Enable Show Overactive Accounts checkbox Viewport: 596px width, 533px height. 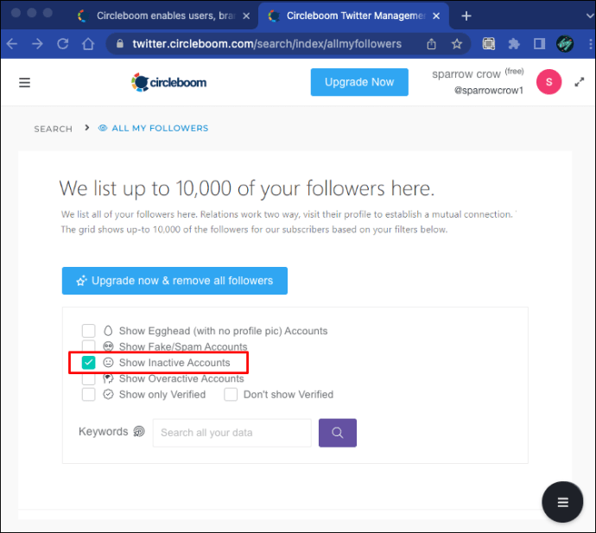tap(89, 378)
